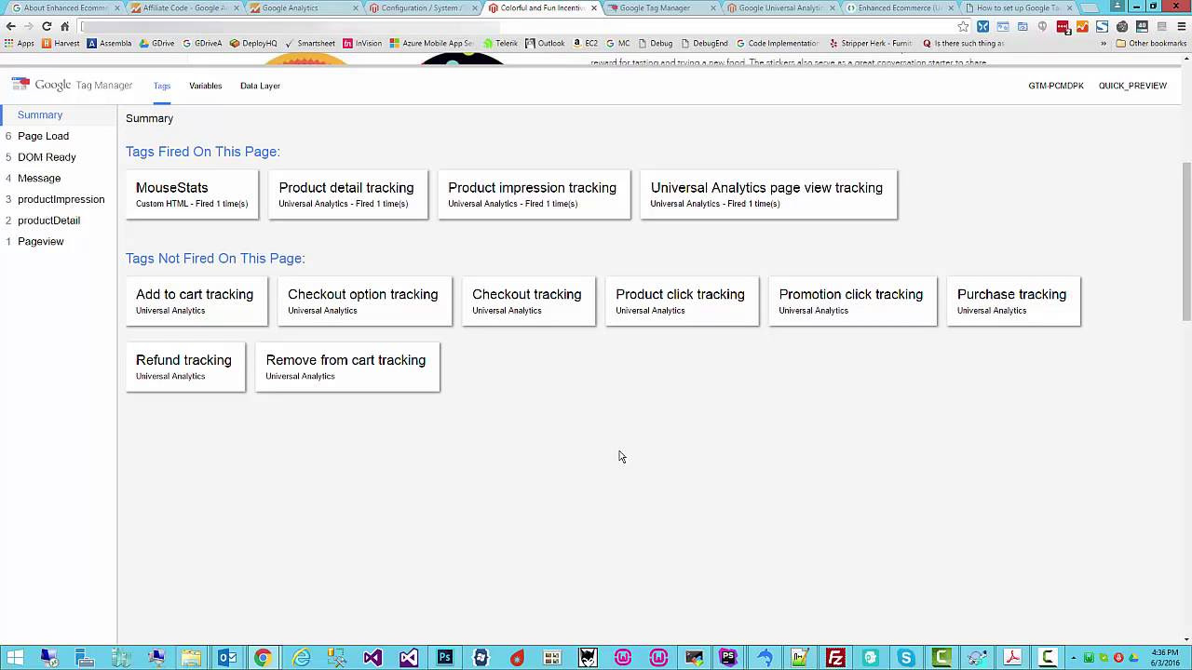
Task: Open Windows Start button
Action: click(x=16, y=658)
